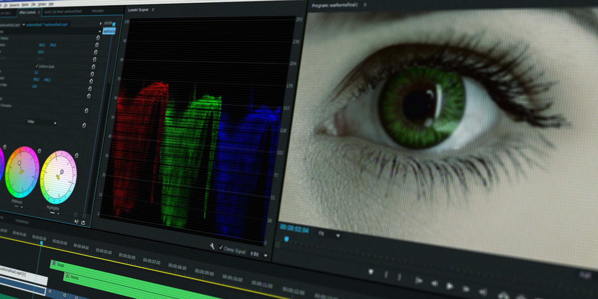Click the fx badge on Horns clip
Image resolution: width=598 pixels, height=299 pixels.
point(68,276)
